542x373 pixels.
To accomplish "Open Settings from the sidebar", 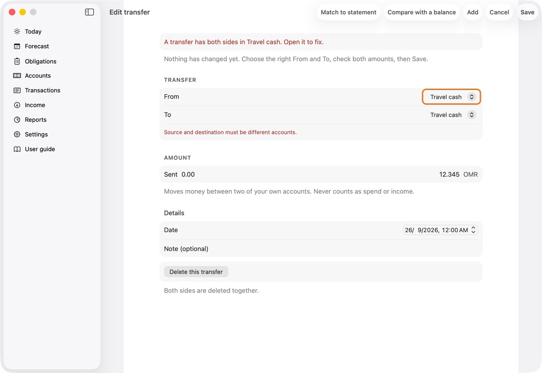I will tap(36, 135).
